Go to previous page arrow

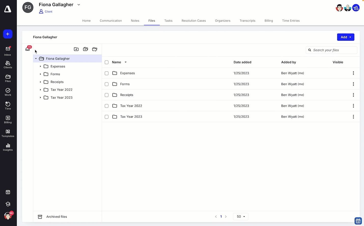point(216,217)
